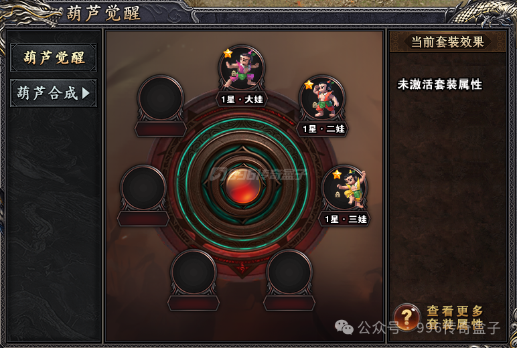
Task: Click the 1星·大娃 name label
Action: [241, 99]
